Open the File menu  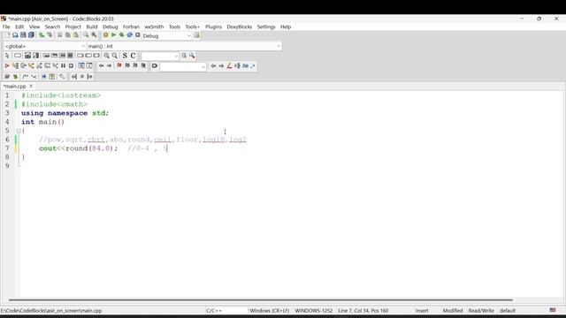tap(6, 26)
